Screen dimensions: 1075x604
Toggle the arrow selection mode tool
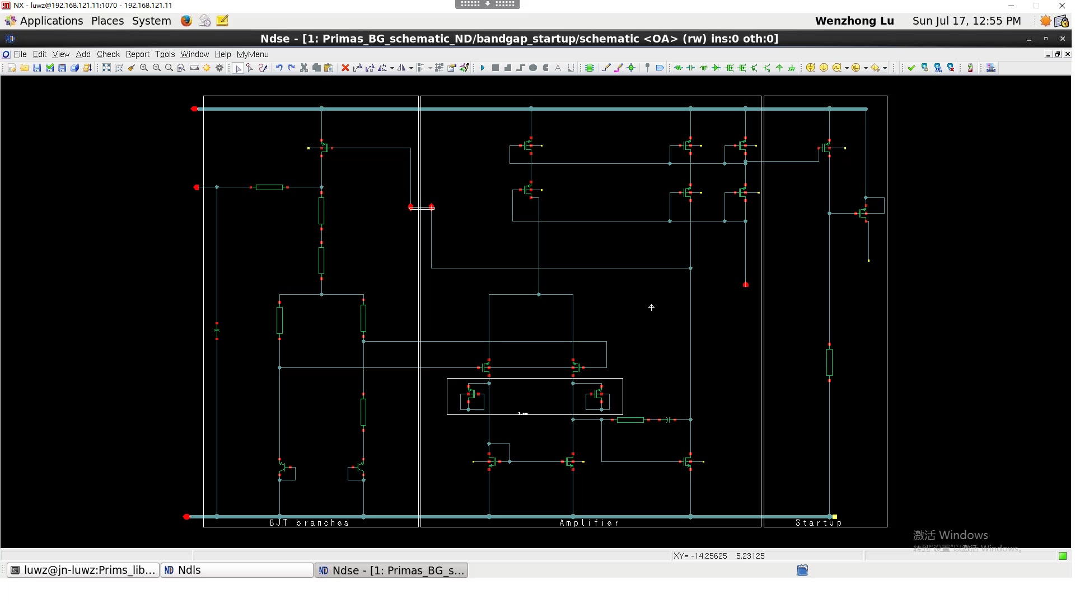(x=239, y=68)
